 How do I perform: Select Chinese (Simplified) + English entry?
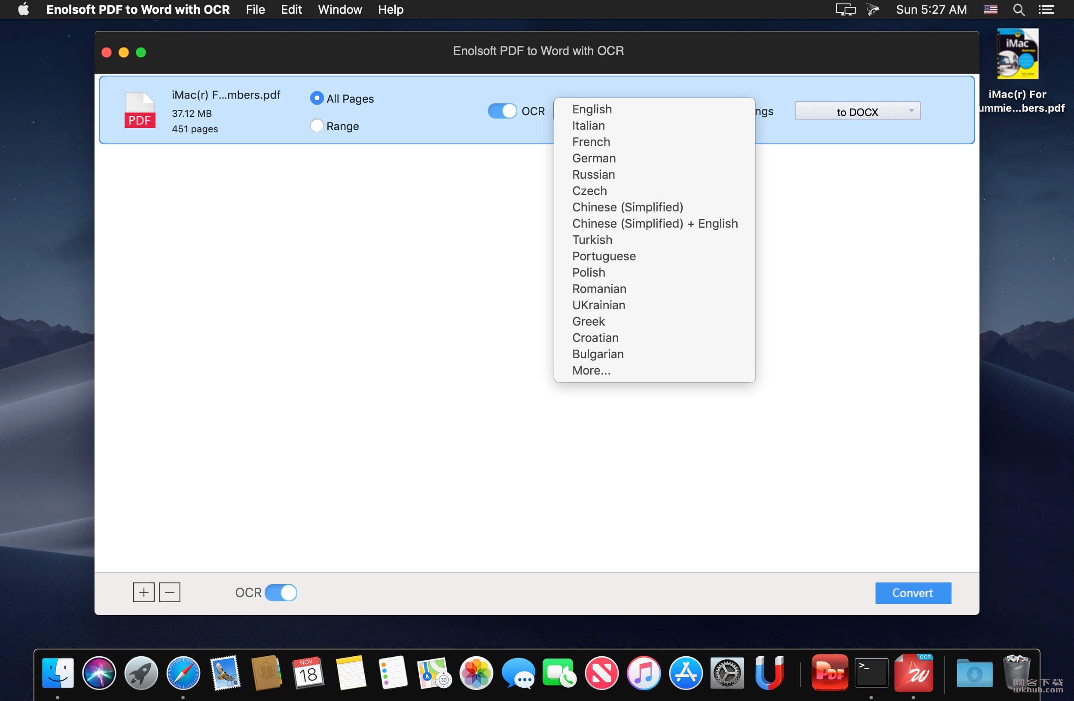(x=654, y=223)
